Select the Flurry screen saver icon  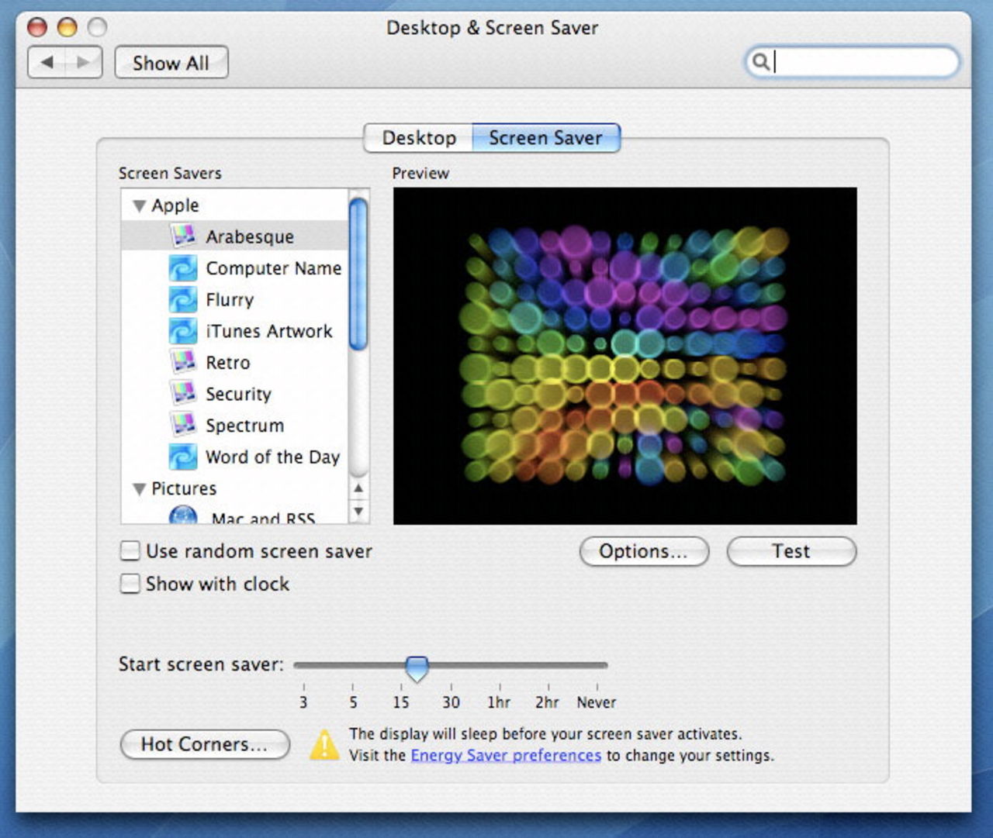(x=184, y=299)
